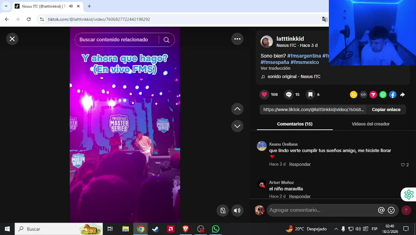Click translate page icon in address bar
The width and height of the screenshot is (416, 235).
(x=325, y=19)
